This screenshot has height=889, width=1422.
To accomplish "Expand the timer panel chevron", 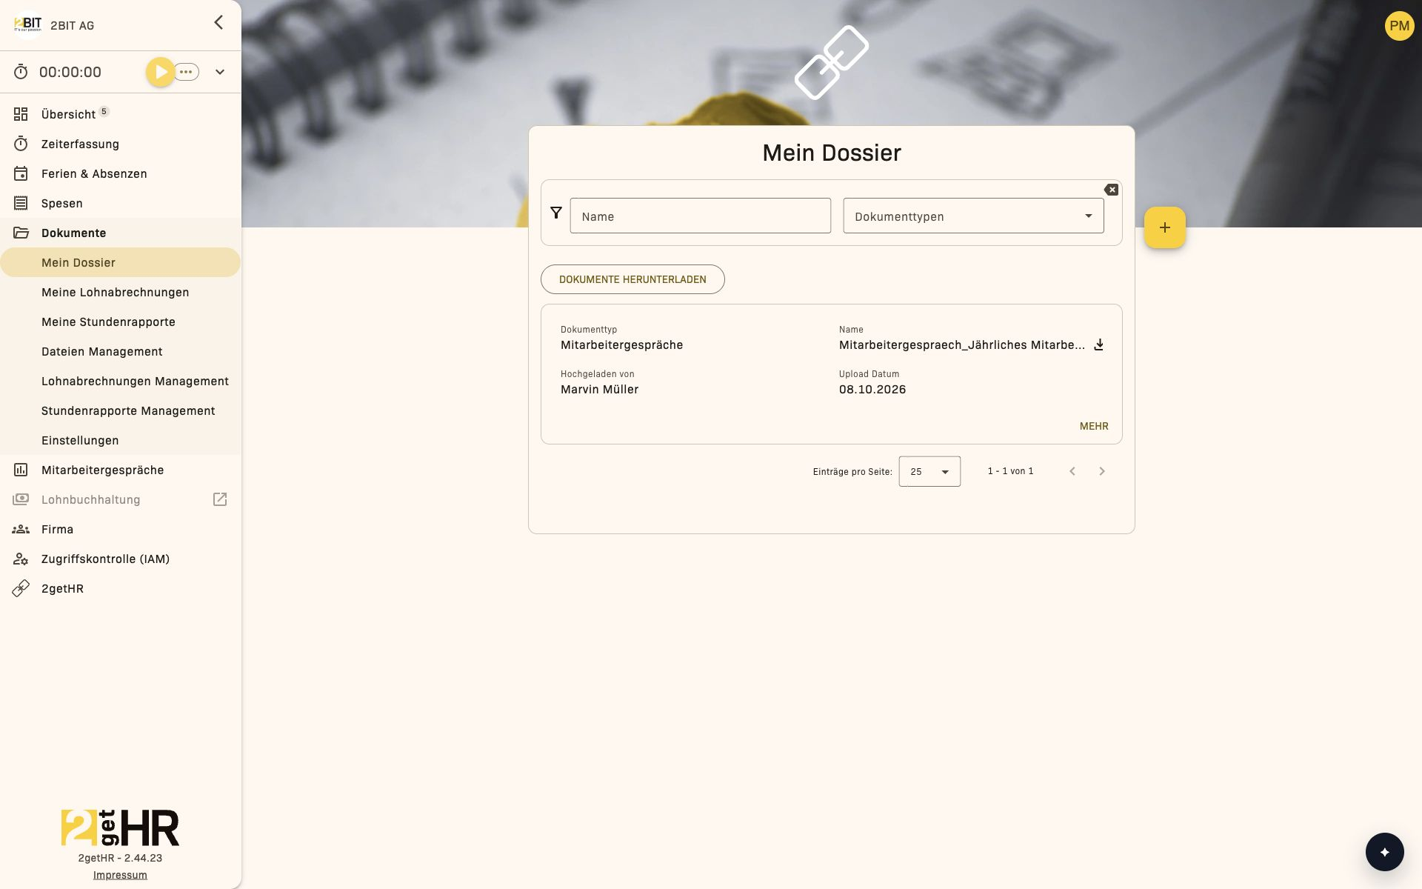I will 220,72.
